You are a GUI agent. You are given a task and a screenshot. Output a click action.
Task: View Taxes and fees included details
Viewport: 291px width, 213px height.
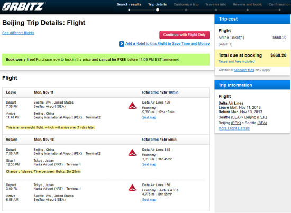point(237,61)
